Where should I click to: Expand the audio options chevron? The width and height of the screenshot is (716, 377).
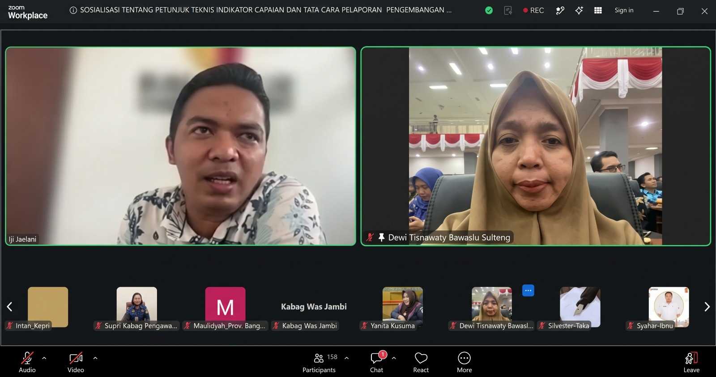pos(44,358)
